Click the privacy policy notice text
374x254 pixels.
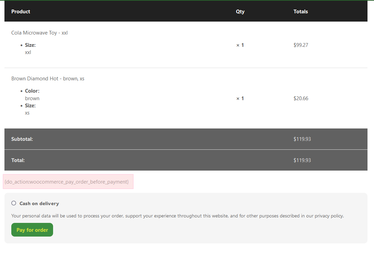[x=177, y=216]
